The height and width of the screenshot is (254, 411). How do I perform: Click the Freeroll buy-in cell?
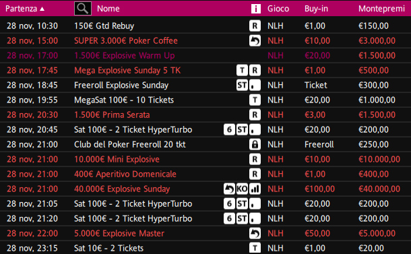coord(319,144)
